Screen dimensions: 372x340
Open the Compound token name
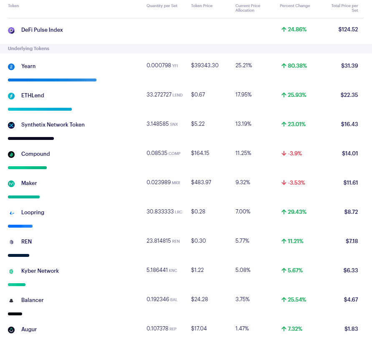click(x=35, y=154)
